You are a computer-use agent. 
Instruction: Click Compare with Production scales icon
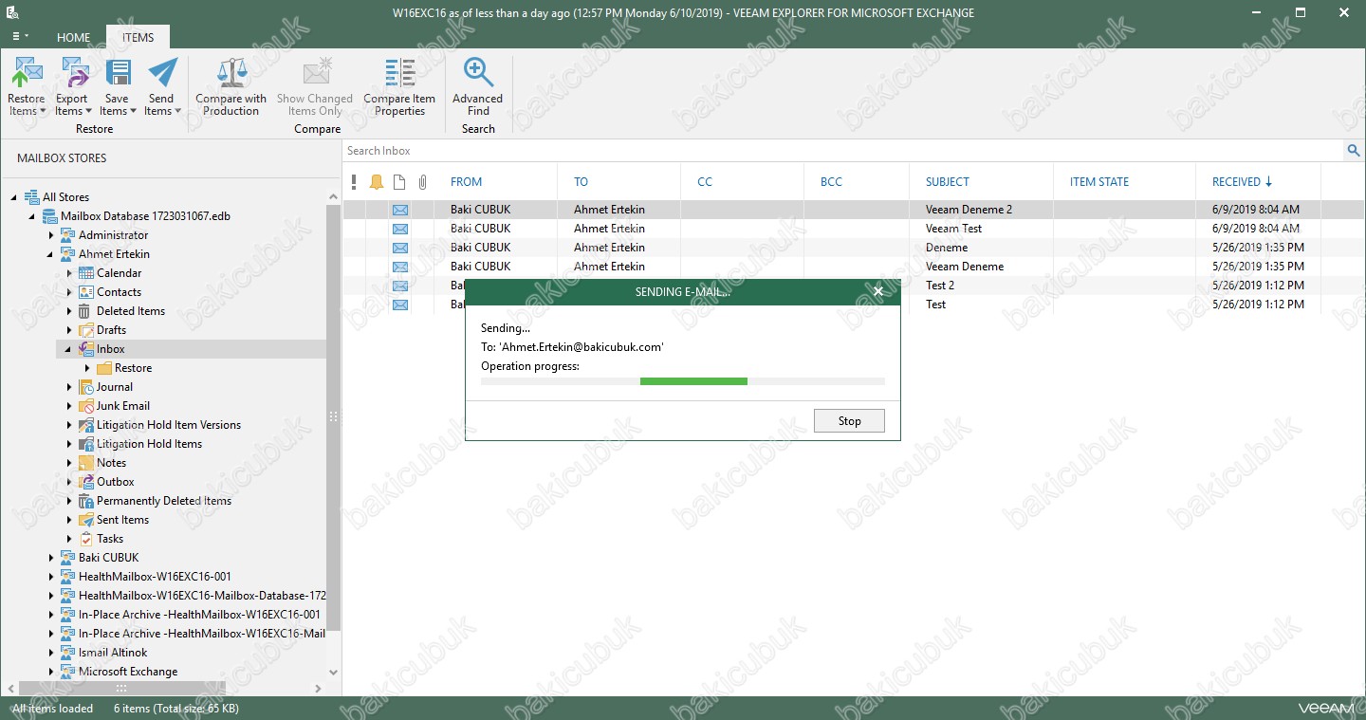pyautogui.click(x=231, y=73)
